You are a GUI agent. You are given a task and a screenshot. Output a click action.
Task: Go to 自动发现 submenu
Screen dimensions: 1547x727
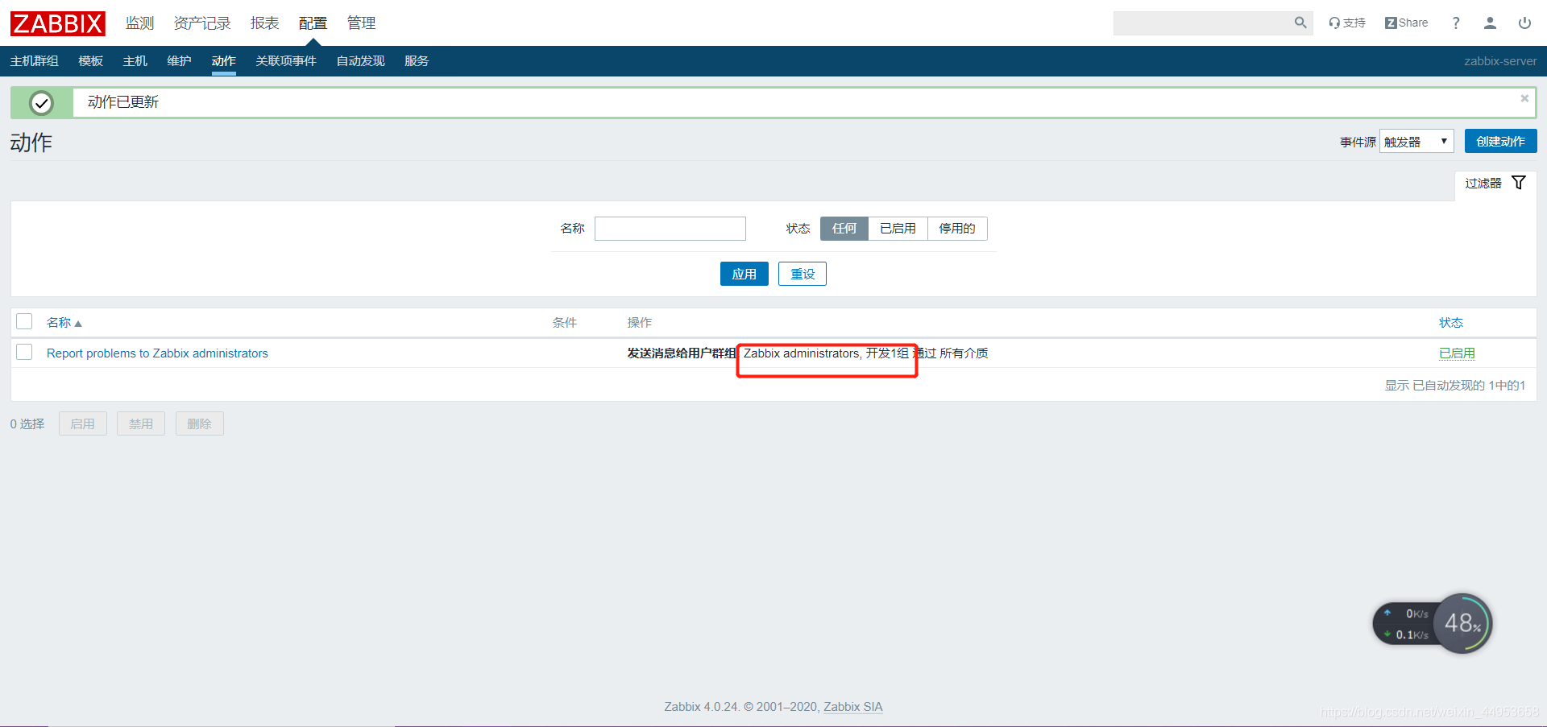(360, 61)
